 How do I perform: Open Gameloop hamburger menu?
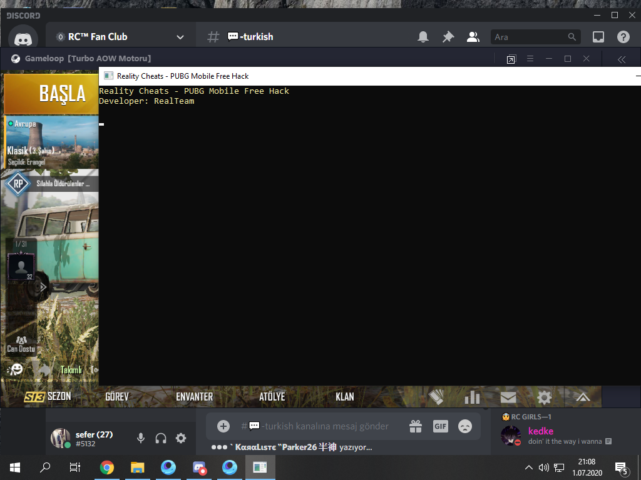click(530, 59)
